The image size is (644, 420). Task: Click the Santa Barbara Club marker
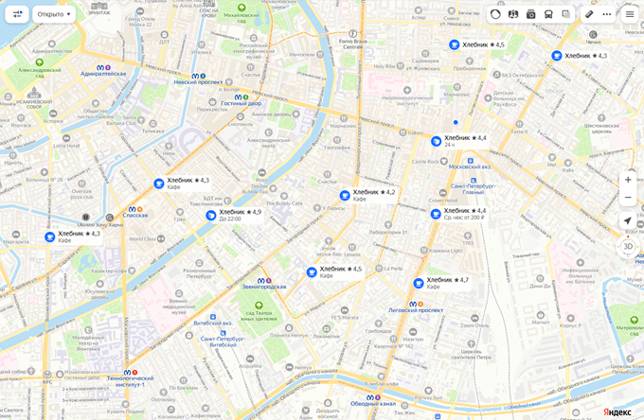point(141,120)
